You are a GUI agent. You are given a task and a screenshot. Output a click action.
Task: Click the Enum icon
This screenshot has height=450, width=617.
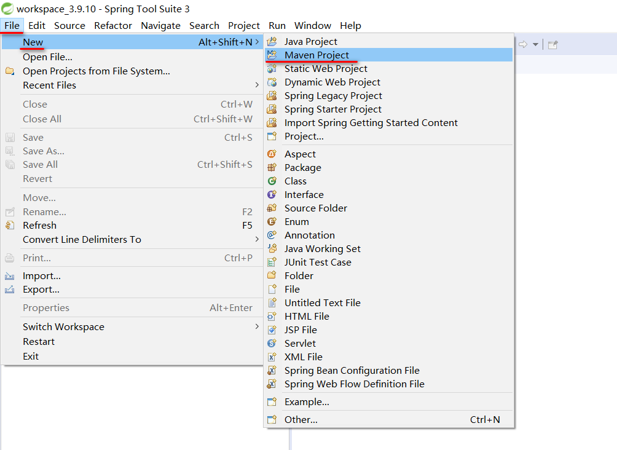pyautogui.click(x=272, y=222)
